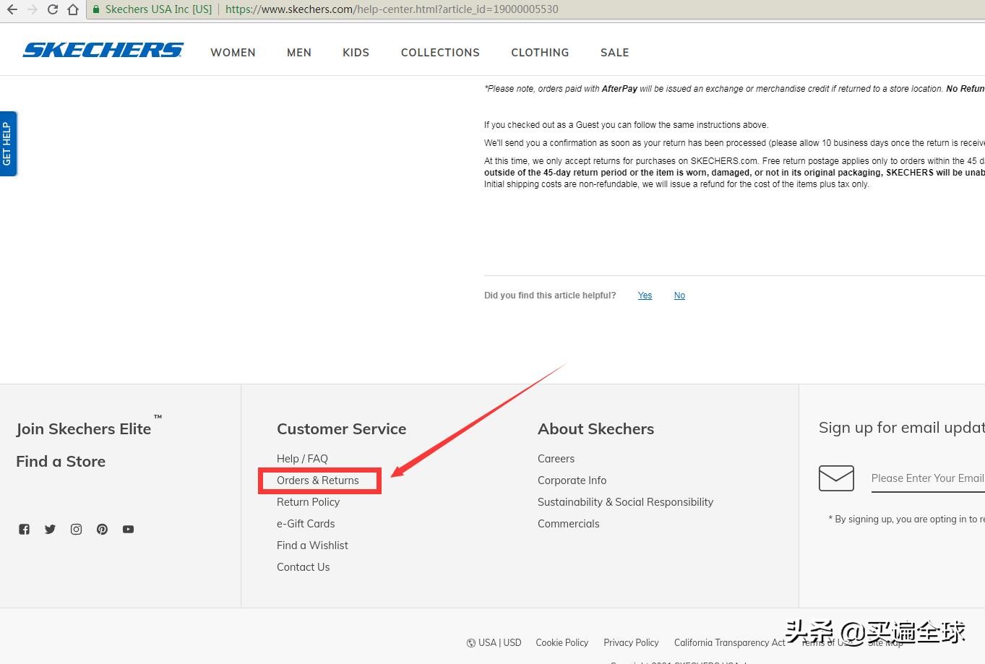Click the green secure padlock icon

pyautogui.click(x=96, y=9)
